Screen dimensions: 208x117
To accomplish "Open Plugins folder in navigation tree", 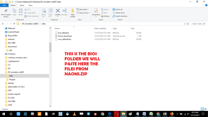I will pos(12,79).
